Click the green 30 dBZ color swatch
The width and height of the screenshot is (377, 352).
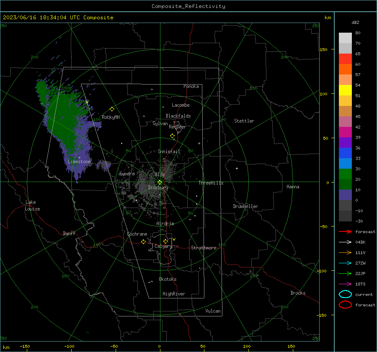[x=345, y=174]
